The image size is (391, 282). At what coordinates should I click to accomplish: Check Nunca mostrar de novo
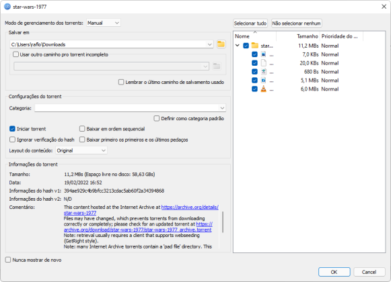pos(8,260)
